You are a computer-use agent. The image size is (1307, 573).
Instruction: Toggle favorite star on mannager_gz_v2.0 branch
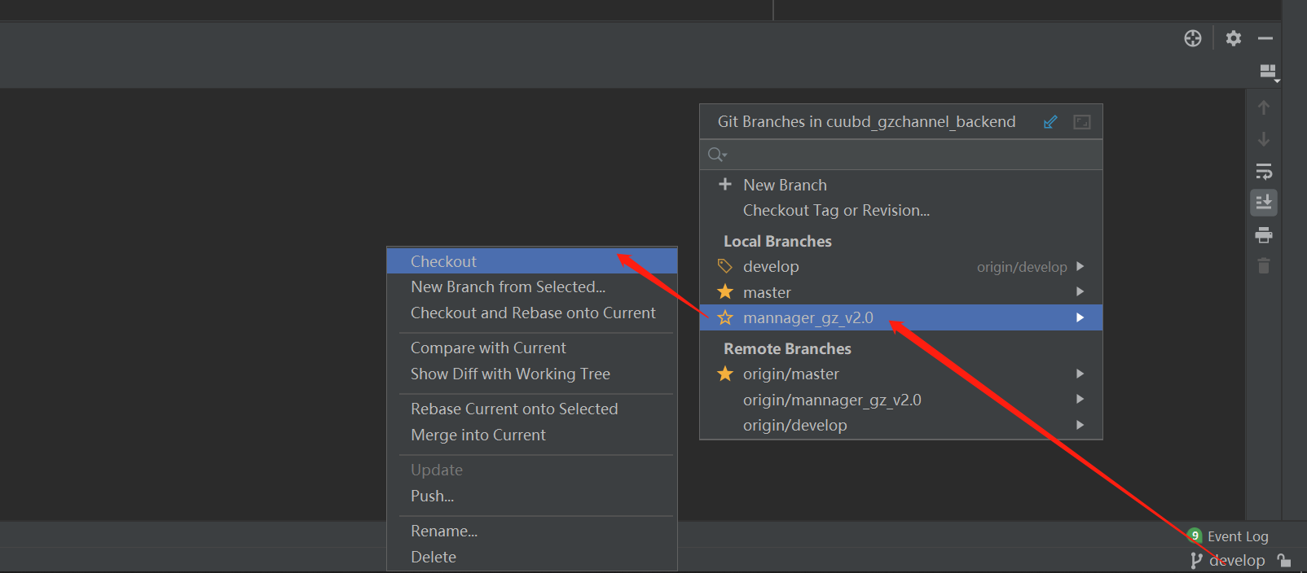[x=725, y=317]
